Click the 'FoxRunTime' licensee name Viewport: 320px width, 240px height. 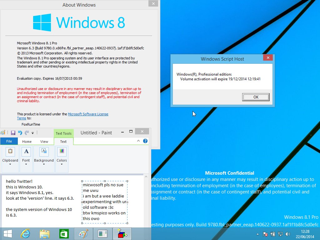[x=31, y=124]
